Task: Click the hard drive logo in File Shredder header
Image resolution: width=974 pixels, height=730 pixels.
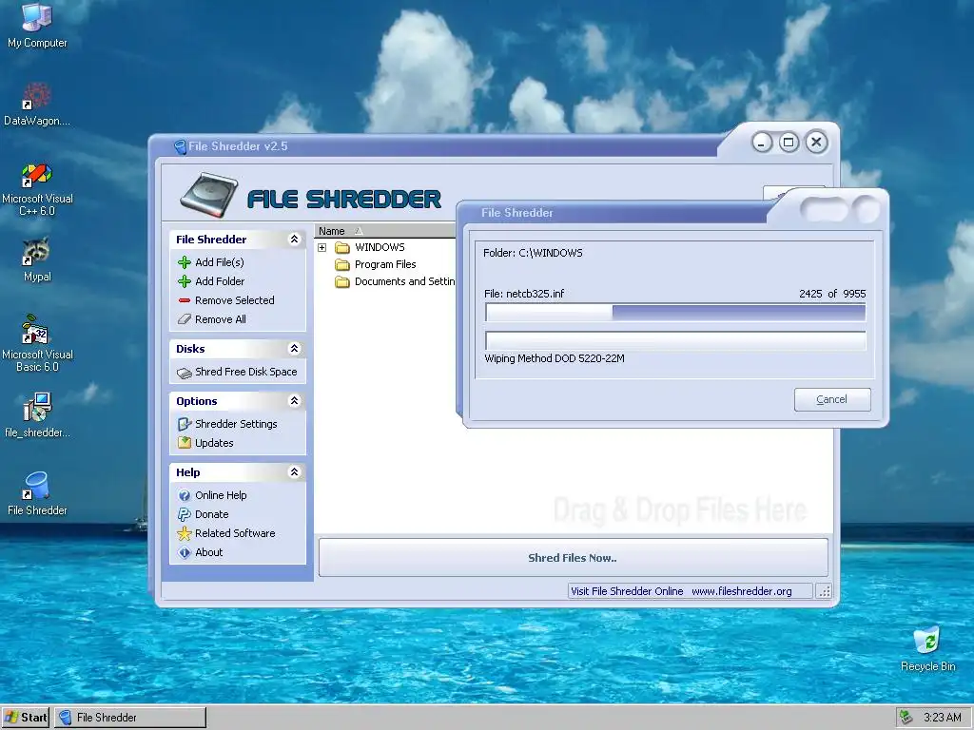Action: coord(209,195)
